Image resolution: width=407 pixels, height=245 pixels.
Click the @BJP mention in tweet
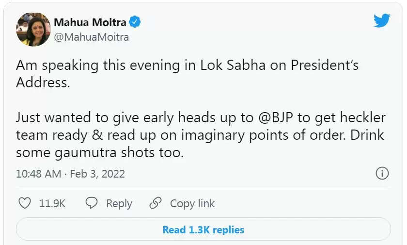click(276, 118)
